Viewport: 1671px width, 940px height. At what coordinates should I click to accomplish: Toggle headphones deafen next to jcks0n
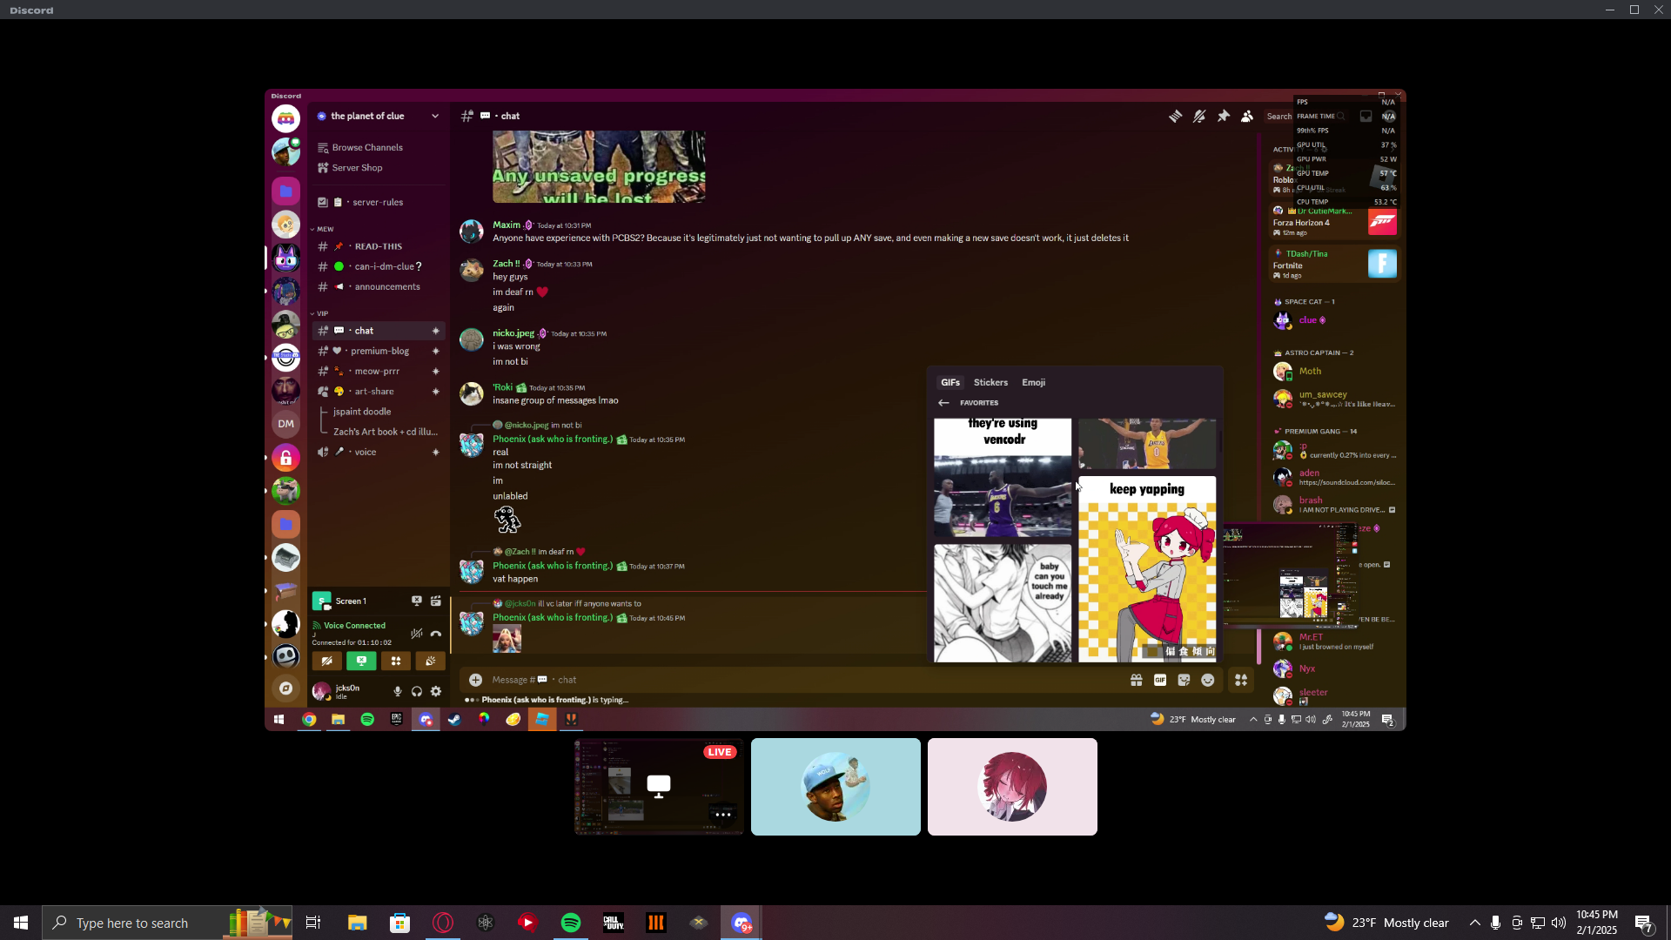pos(417,692)
